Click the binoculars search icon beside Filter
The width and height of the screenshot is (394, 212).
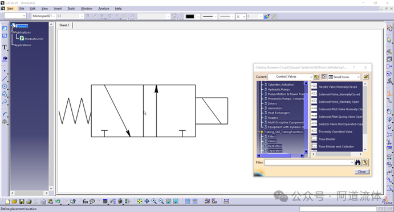[358, 162]
